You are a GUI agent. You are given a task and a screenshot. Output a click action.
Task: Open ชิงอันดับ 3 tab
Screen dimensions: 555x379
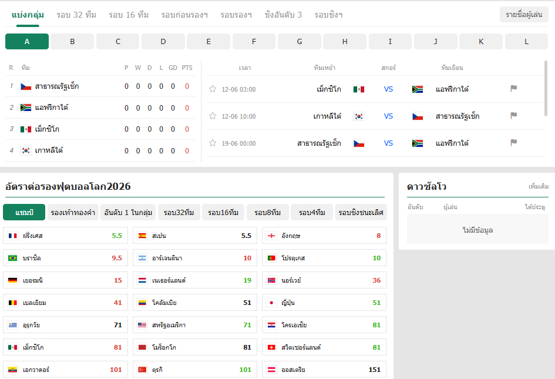[x=283, y=15]
